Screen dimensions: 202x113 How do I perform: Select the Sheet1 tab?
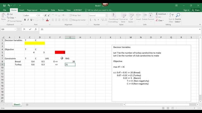point(17,105)
